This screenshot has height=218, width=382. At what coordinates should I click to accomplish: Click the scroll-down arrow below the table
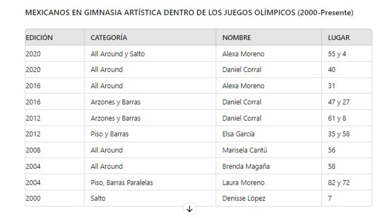point(189,209)
